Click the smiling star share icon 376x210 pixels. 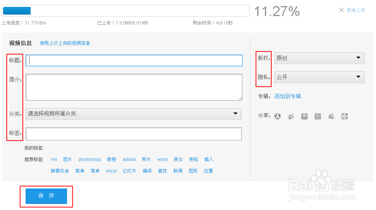click(x=345, y=116)
